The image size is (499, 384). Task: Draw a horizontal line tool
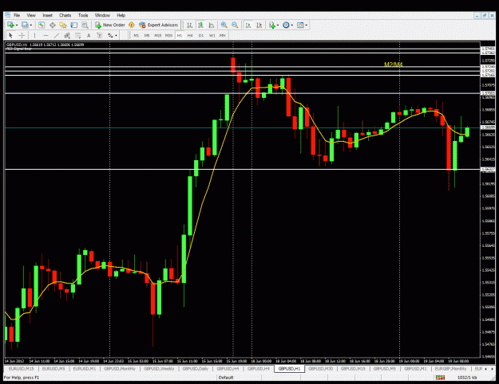[x=46, y=36]
